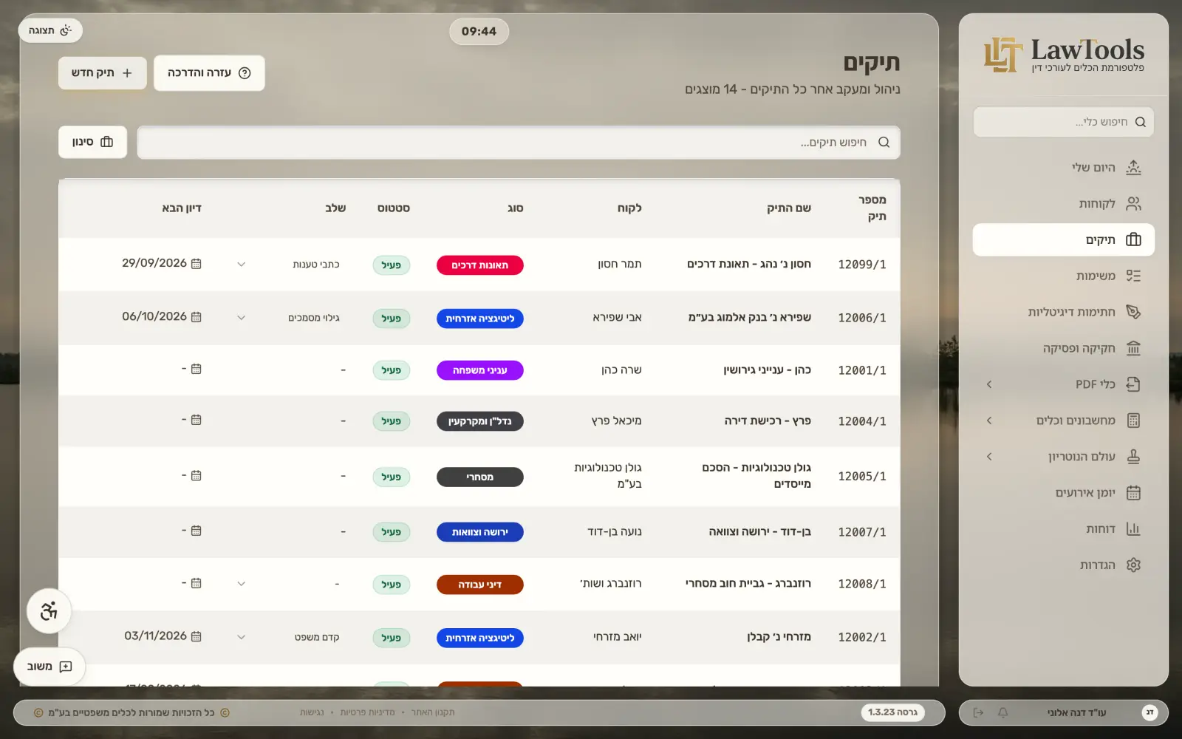The width and height of the screenshot is (1182, 739).
Task: Expand row 12008/1 stage chevron
Action: (x=241, y=584)
